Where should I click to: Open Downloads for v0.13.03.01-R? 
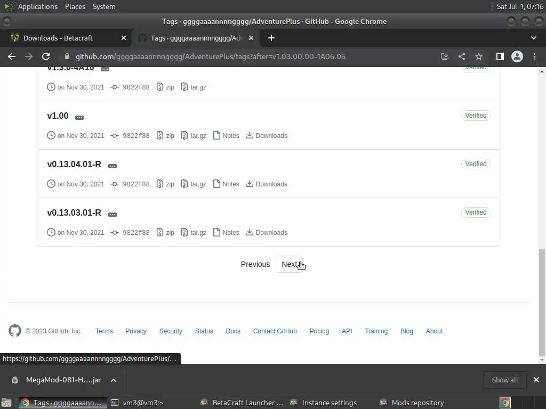(x=267, y=232)
